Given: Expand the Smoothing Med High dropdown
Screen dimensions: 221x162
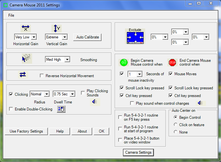Looking at the screenshot, I should (x=67, y=60).
